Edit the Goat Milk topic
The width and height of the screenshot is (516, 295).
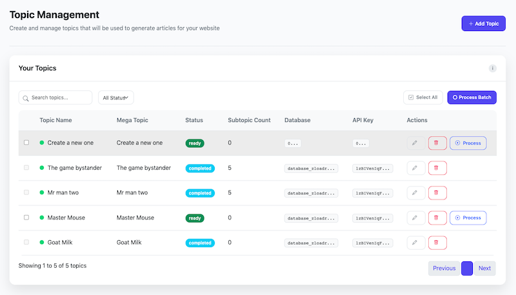pos(416,243)
